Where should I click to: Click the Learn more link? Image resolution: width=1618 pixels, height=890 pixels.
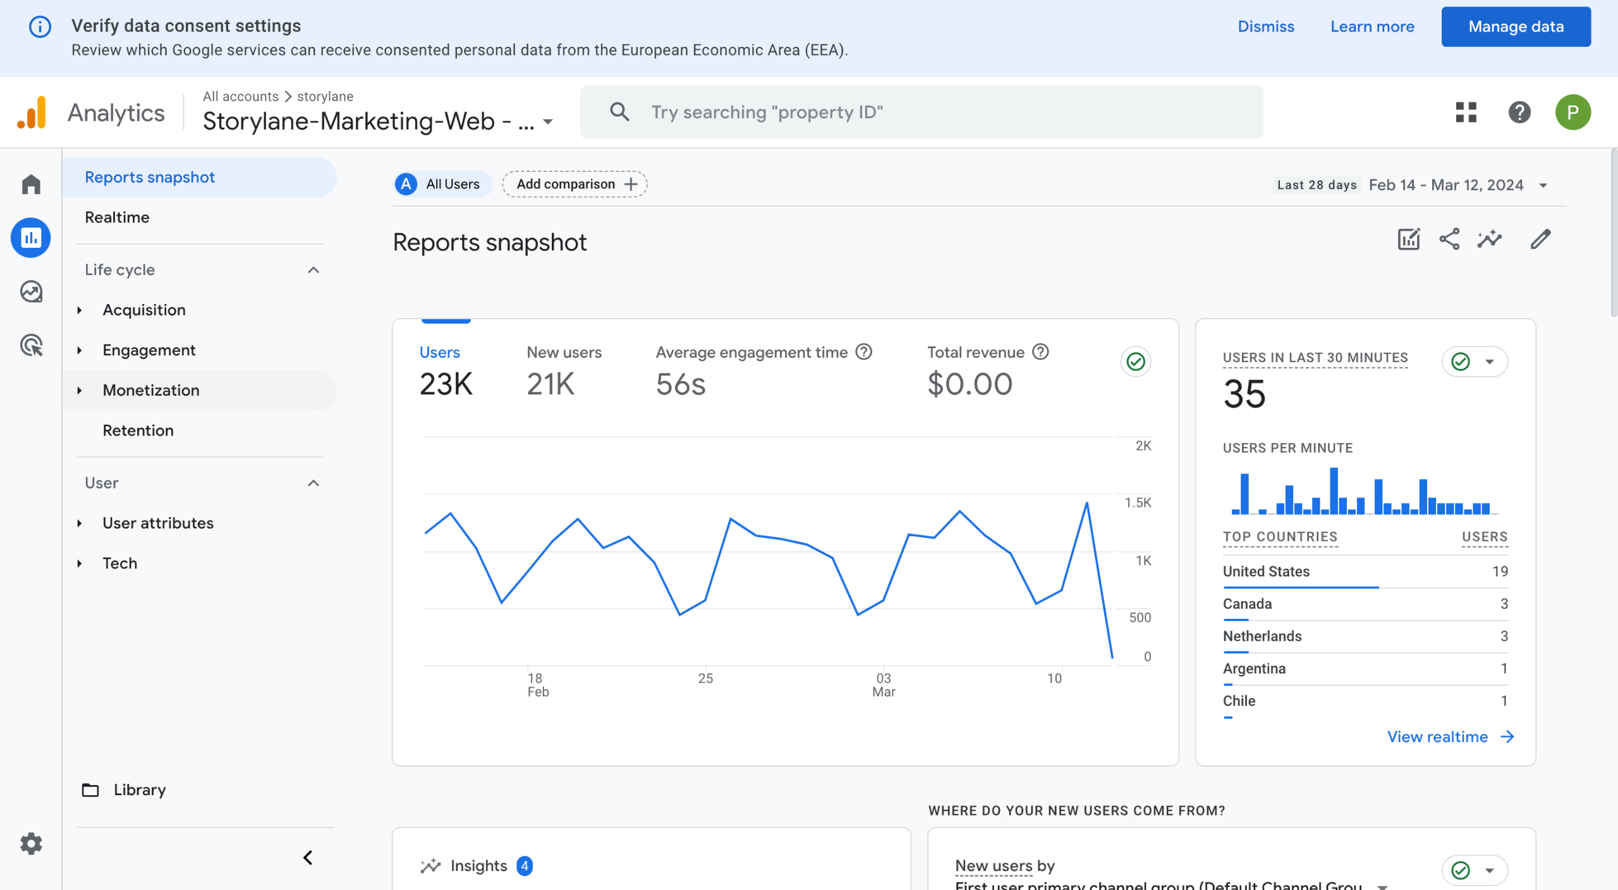click(1372, 27)
